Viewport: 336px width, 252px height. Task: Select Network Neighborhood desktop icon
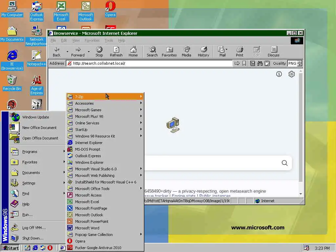[x=36, y=35]
